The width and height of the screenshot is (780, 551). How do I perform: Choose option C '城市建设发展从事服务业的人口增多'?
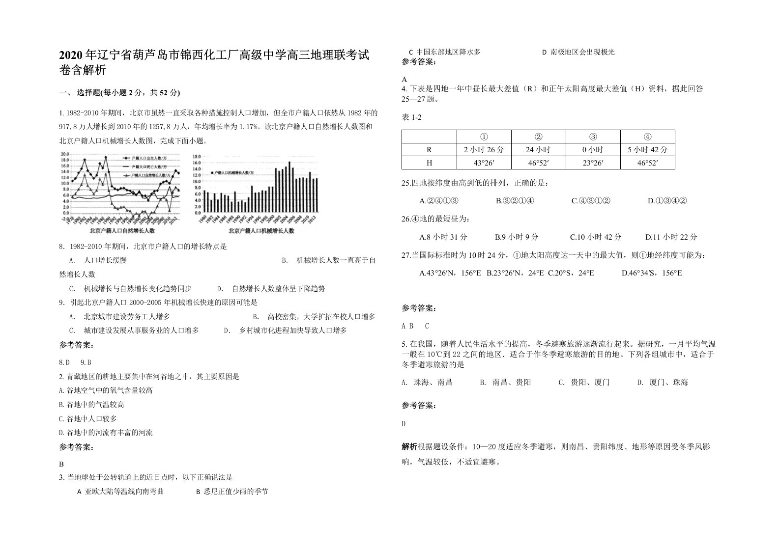[x=134, y=331]
